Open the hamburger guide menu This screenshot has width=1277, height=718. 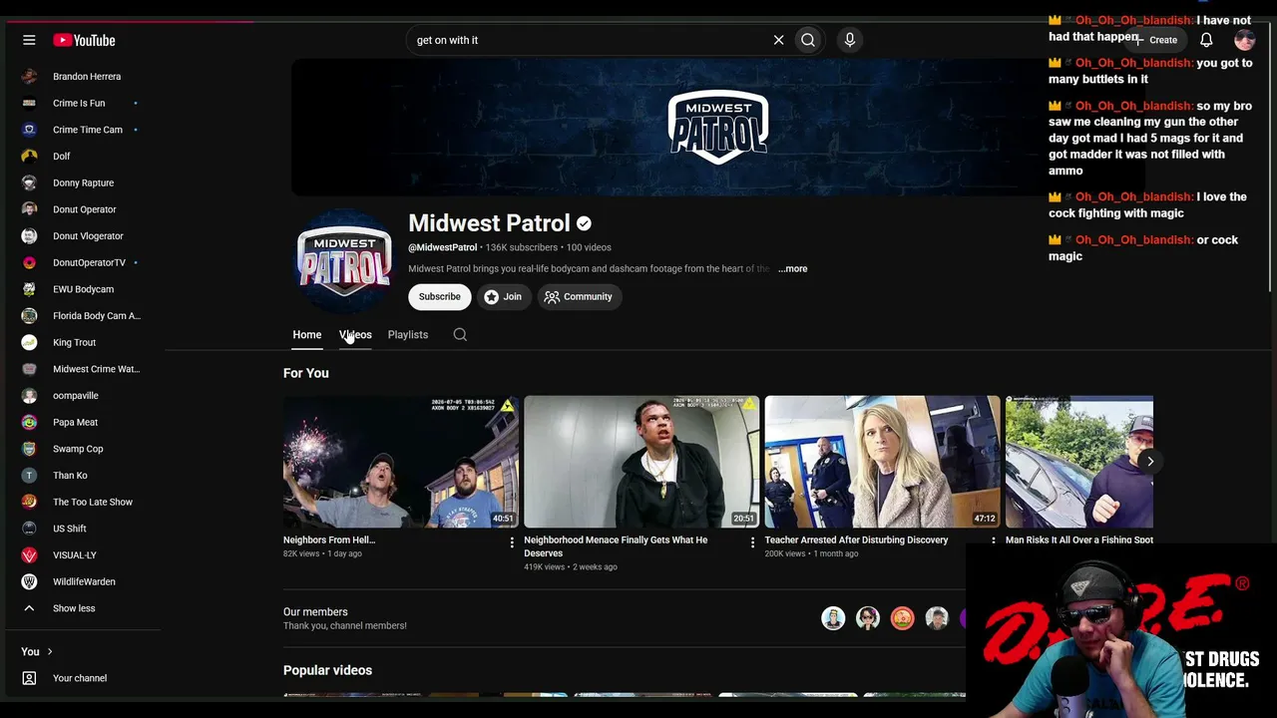pyautogui.click(x=29, y=40)
